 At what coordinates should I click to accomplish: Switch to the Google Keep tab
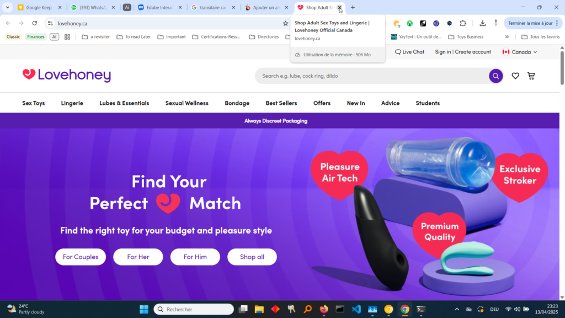click(x=40, y=7)
